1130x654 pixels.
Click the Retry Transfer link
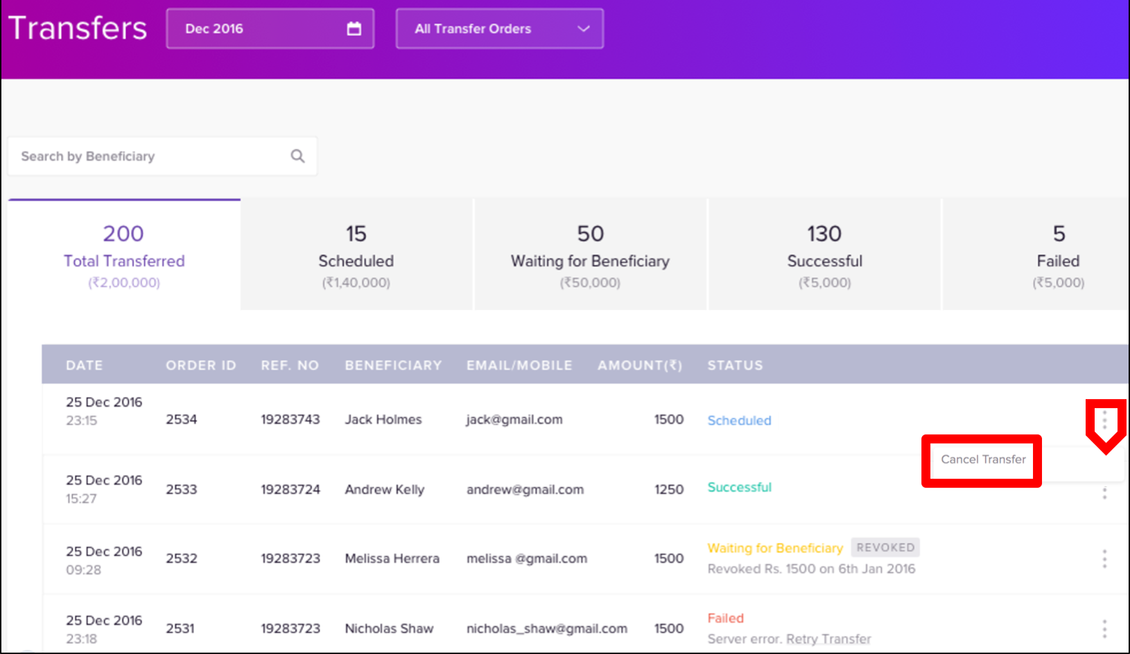tap(828, 639)
